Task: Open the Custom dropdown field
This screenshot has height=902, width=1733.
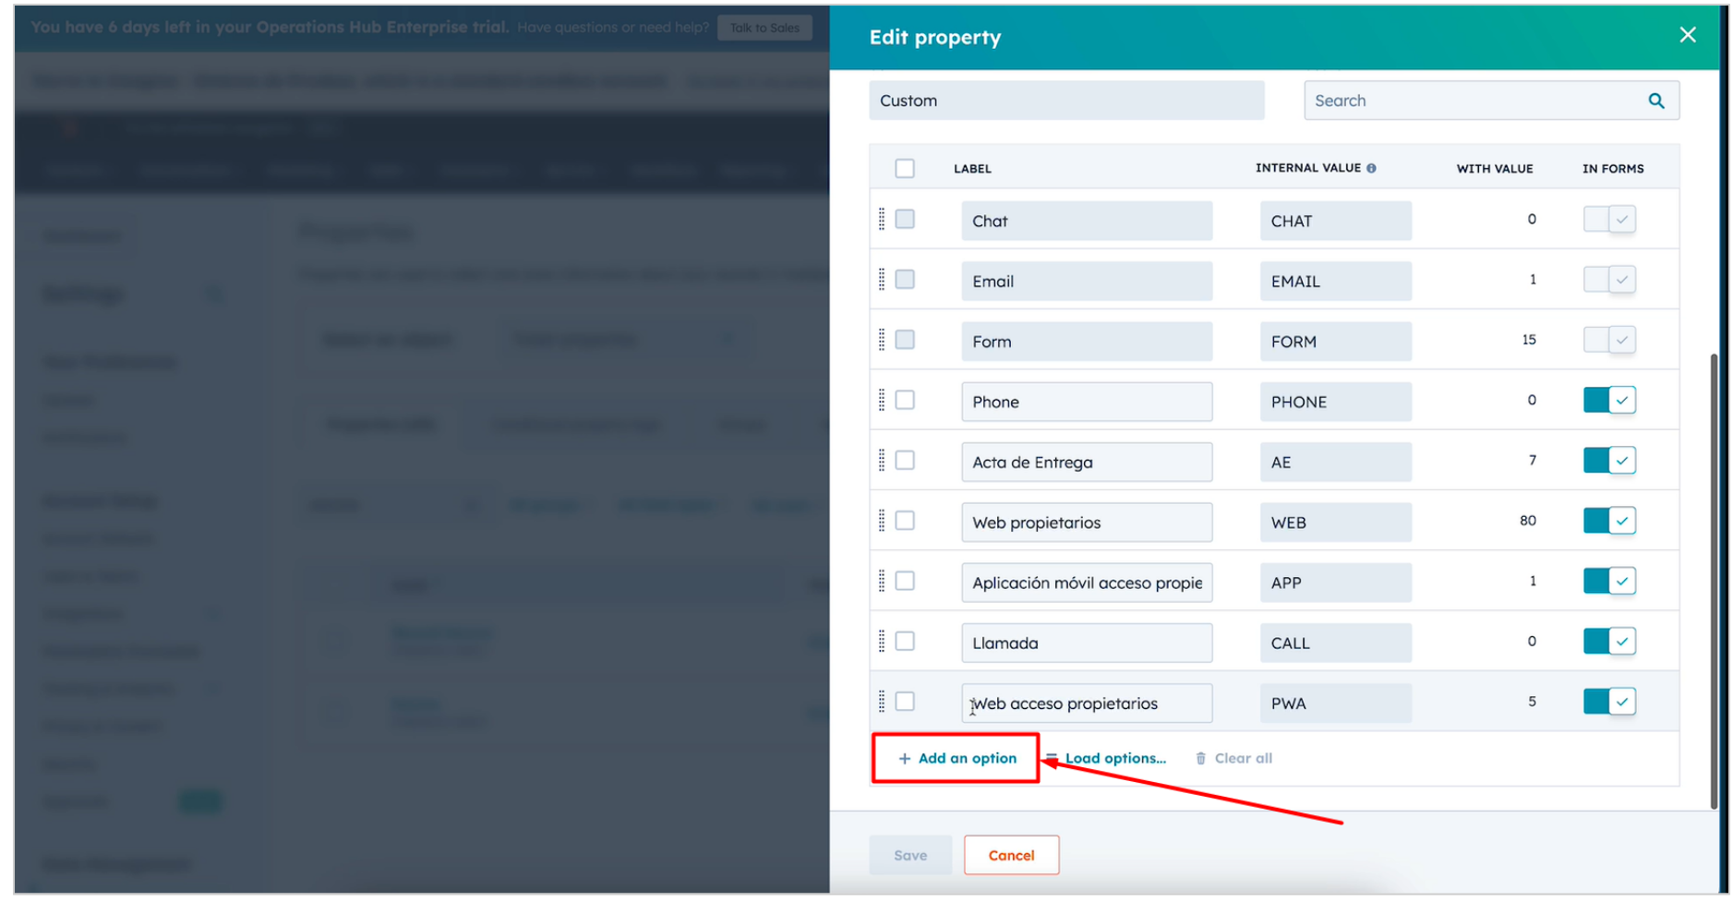Action: tap(1065, 101)
